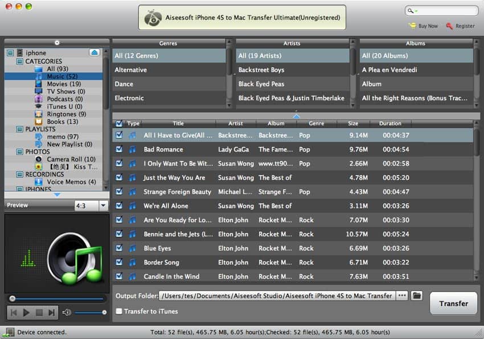The height and width of the screenshot is (339, 484).
Task: Click the Camera Roll icon
Action: point(39,159)
